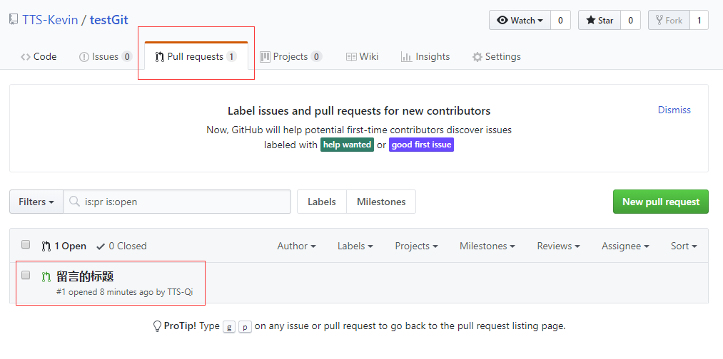This screenshot has width=723, height=359.
Task: Click the Wiki tab book icon
Action: click(x=351, y=56)
